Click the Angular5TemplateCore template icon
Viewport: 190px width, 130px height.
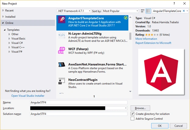[x=62, y=20]
